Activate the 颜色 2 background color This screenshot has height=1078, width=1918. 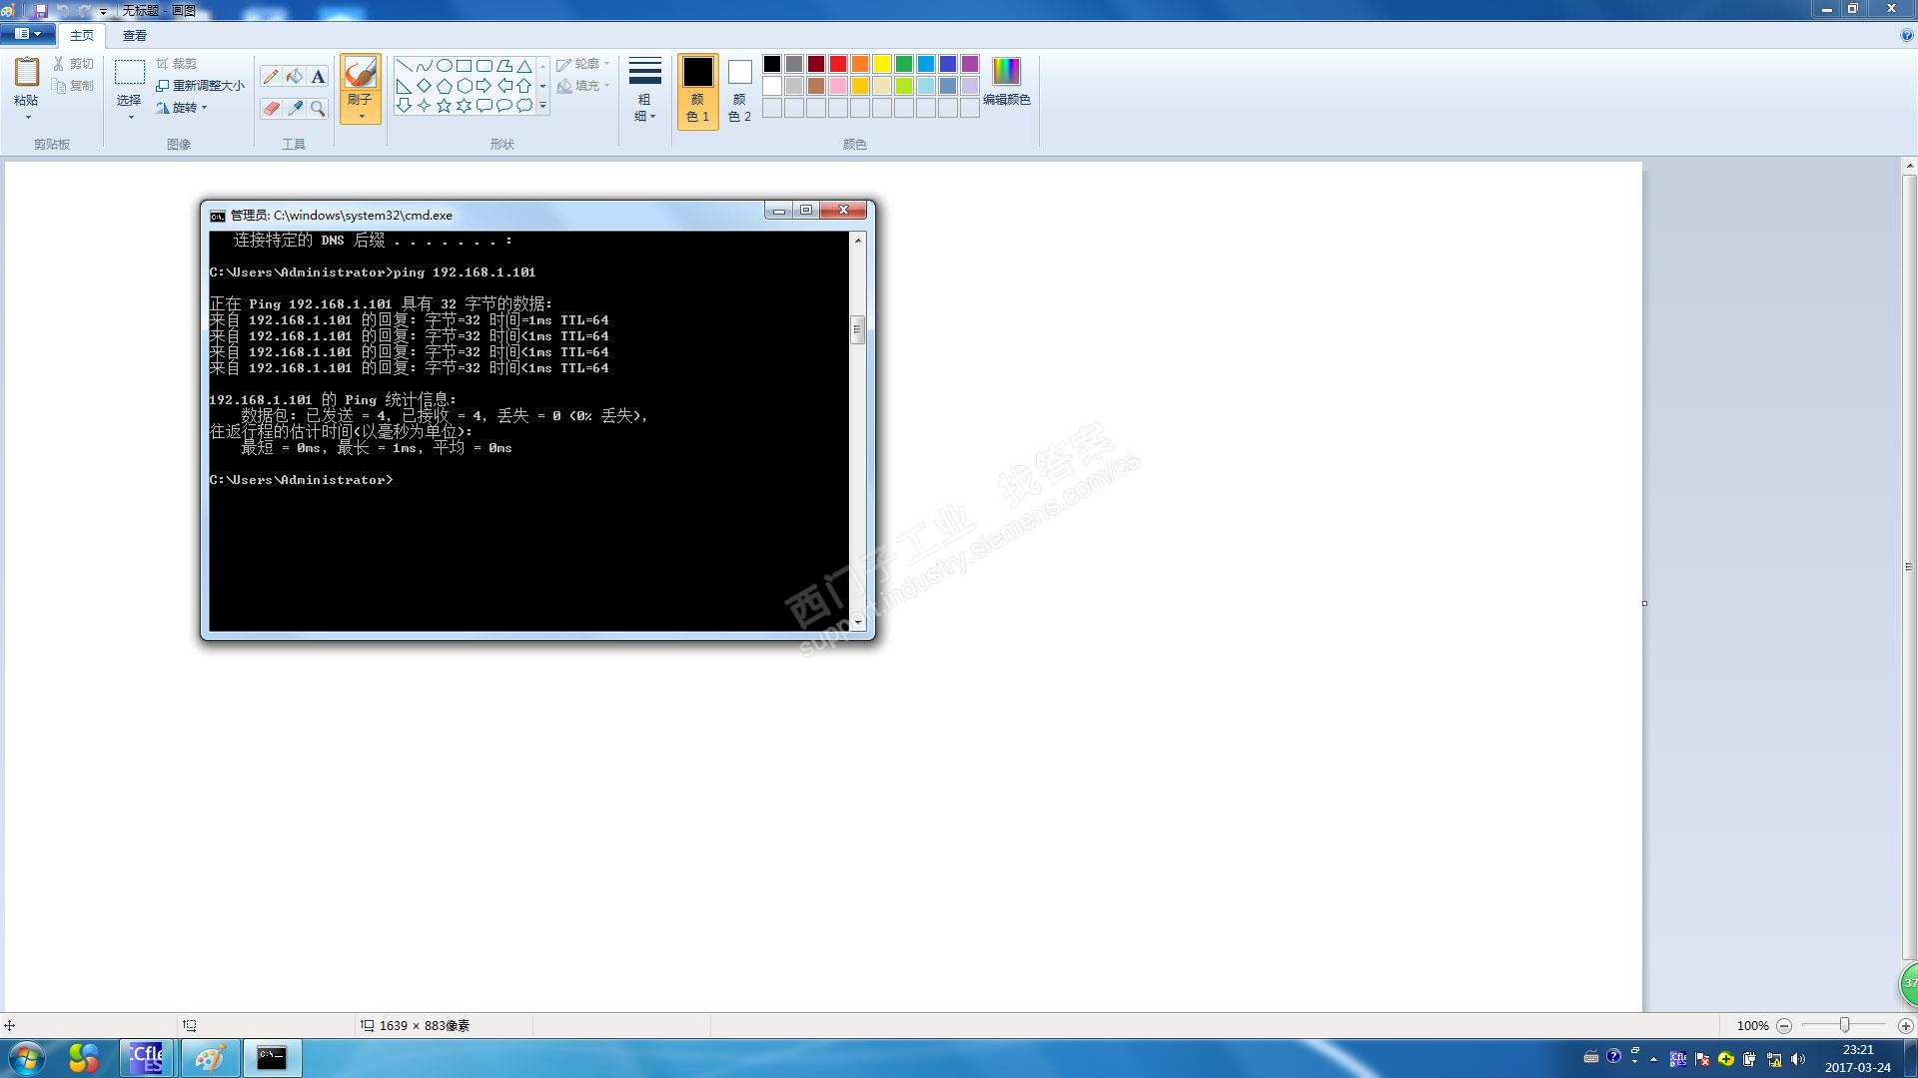[x=739, y=90]
